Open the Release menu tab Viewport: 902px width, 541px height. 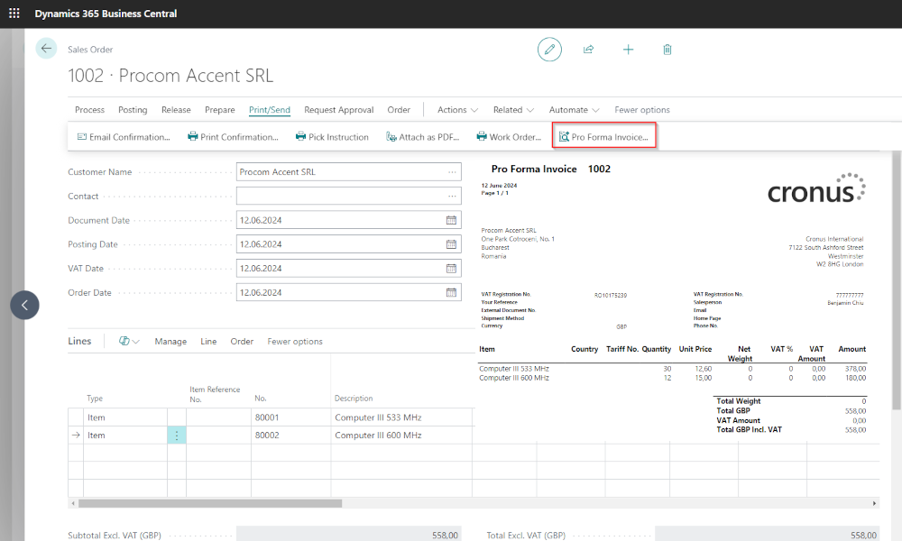(x=176, y=110)
